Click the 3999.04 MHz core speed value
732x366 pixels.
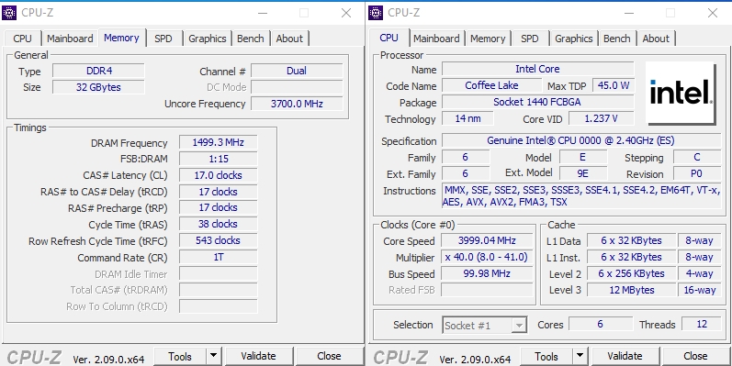(x=487, y=240)
